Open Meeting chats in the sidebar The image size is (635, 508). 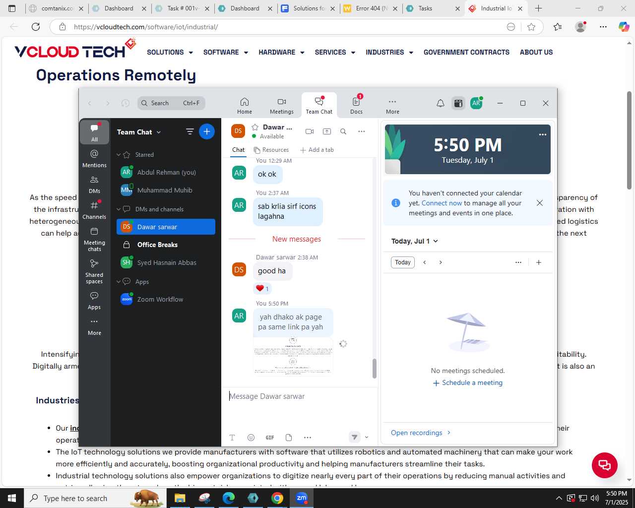click(94, 239)
